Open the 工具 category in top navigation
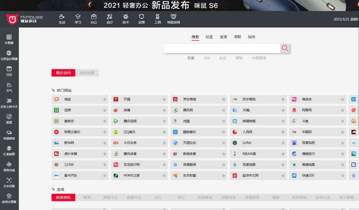This screenshot has height=210, width=359. [x=157, y=19]
